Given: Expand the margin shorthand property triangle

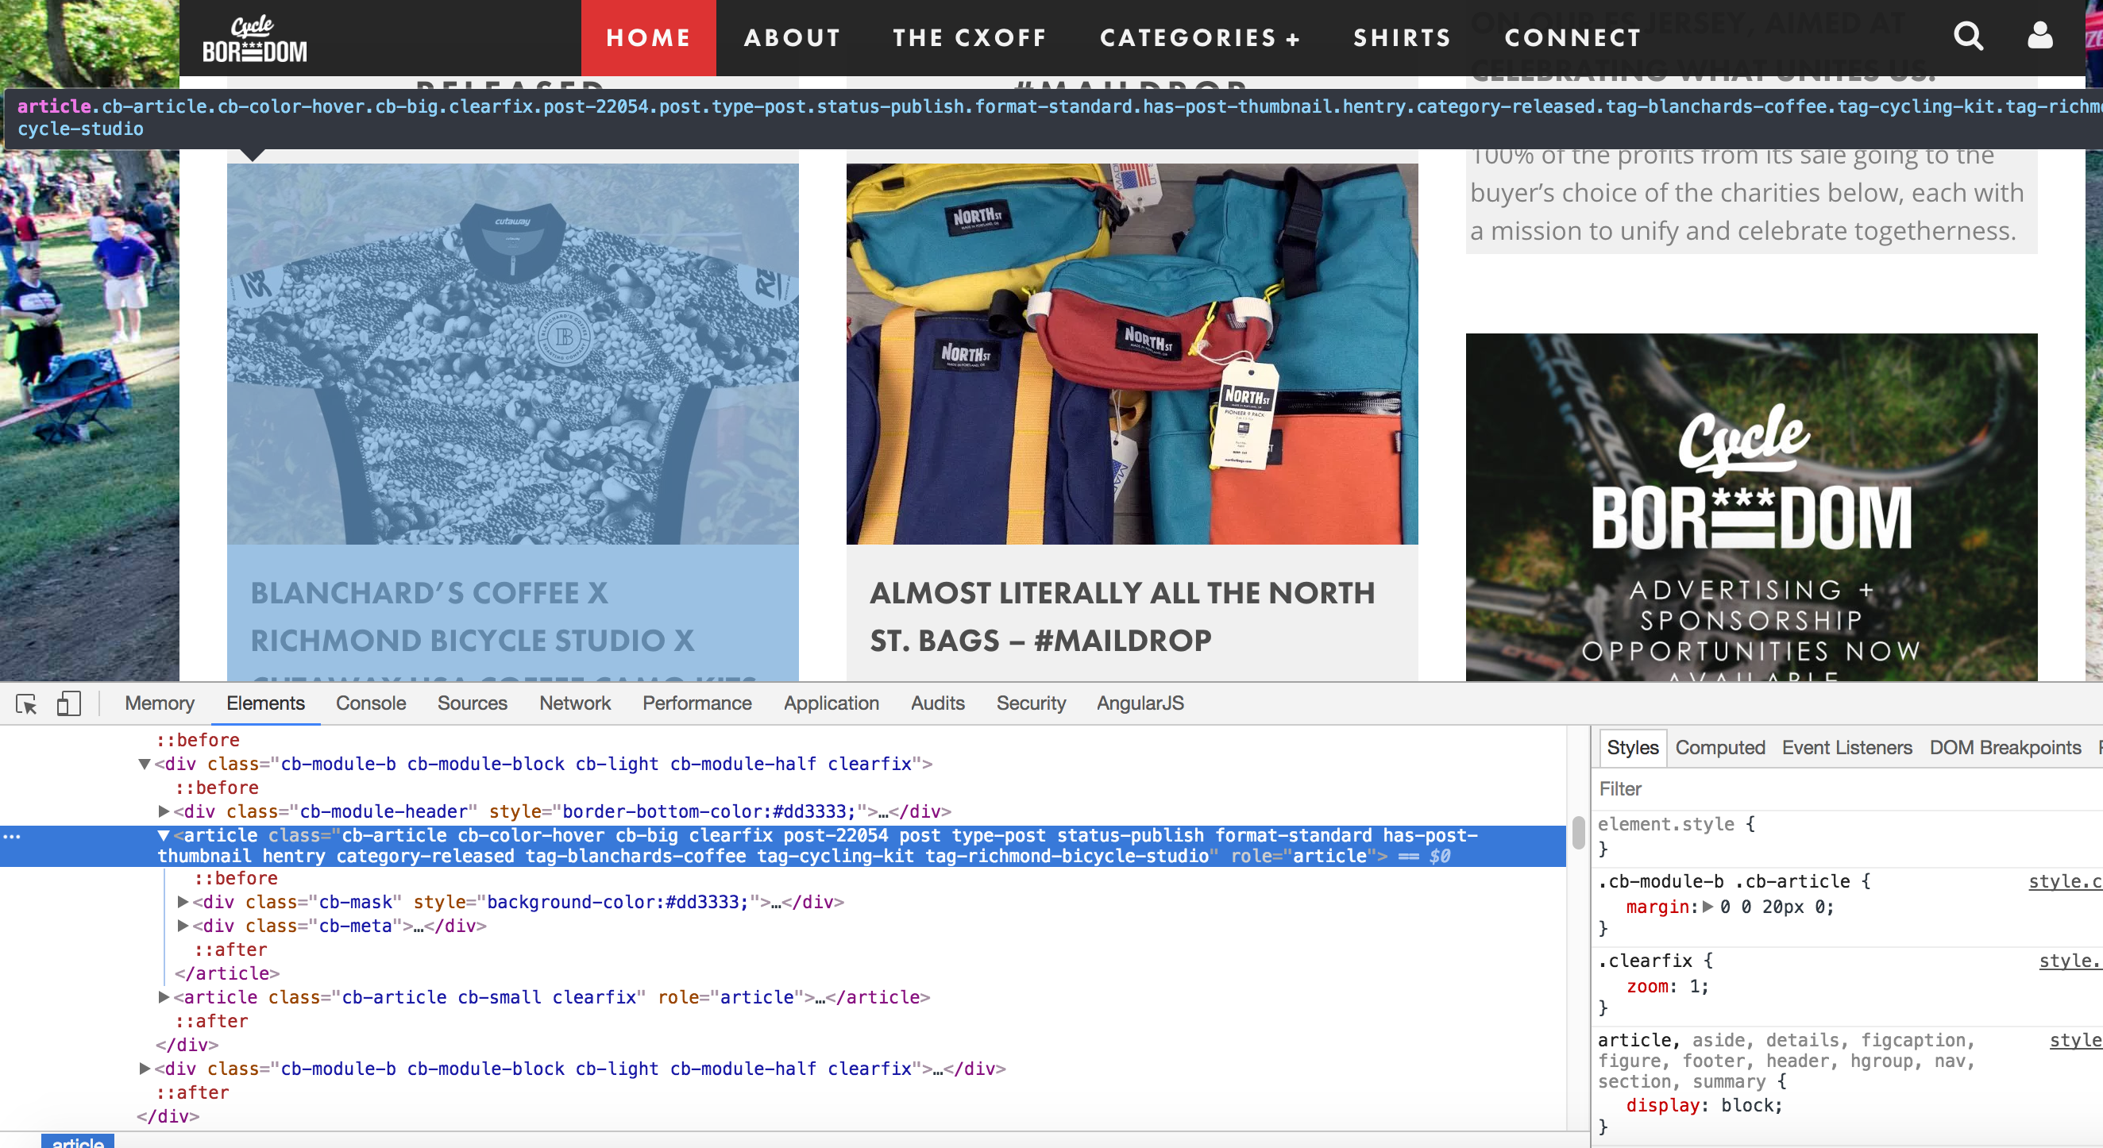Looking at the screenshot, I should coord(1707,907).
